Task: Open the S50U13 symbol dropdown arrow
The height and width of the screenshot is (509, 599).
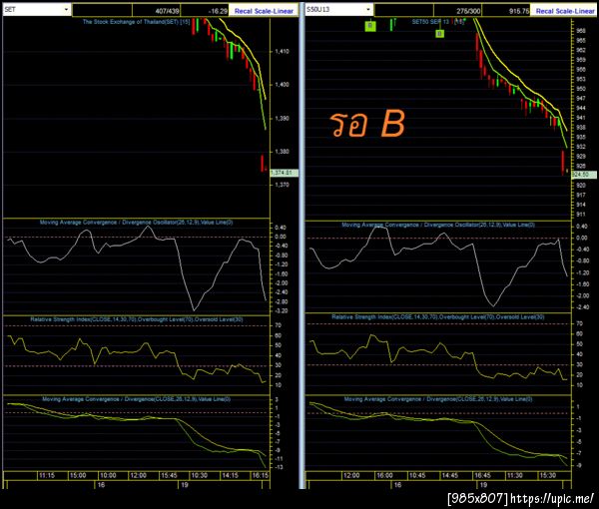Action: tap(368, 10)
